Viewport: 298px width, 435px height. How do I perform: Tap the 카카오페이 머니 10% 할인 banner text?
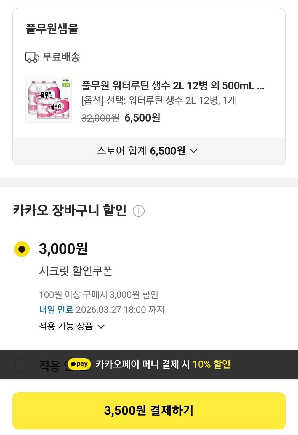[x=163, y=364]
